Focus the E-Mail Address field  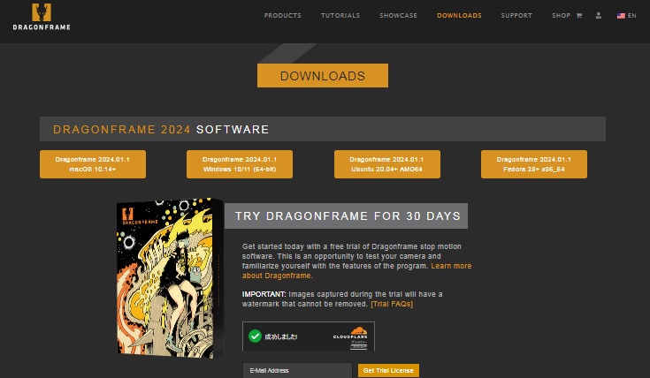click(297, 371)
